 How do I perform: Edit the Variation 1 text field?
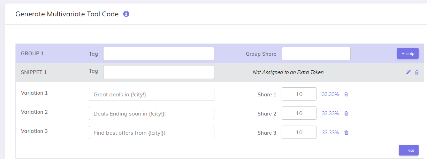(152, 94)
